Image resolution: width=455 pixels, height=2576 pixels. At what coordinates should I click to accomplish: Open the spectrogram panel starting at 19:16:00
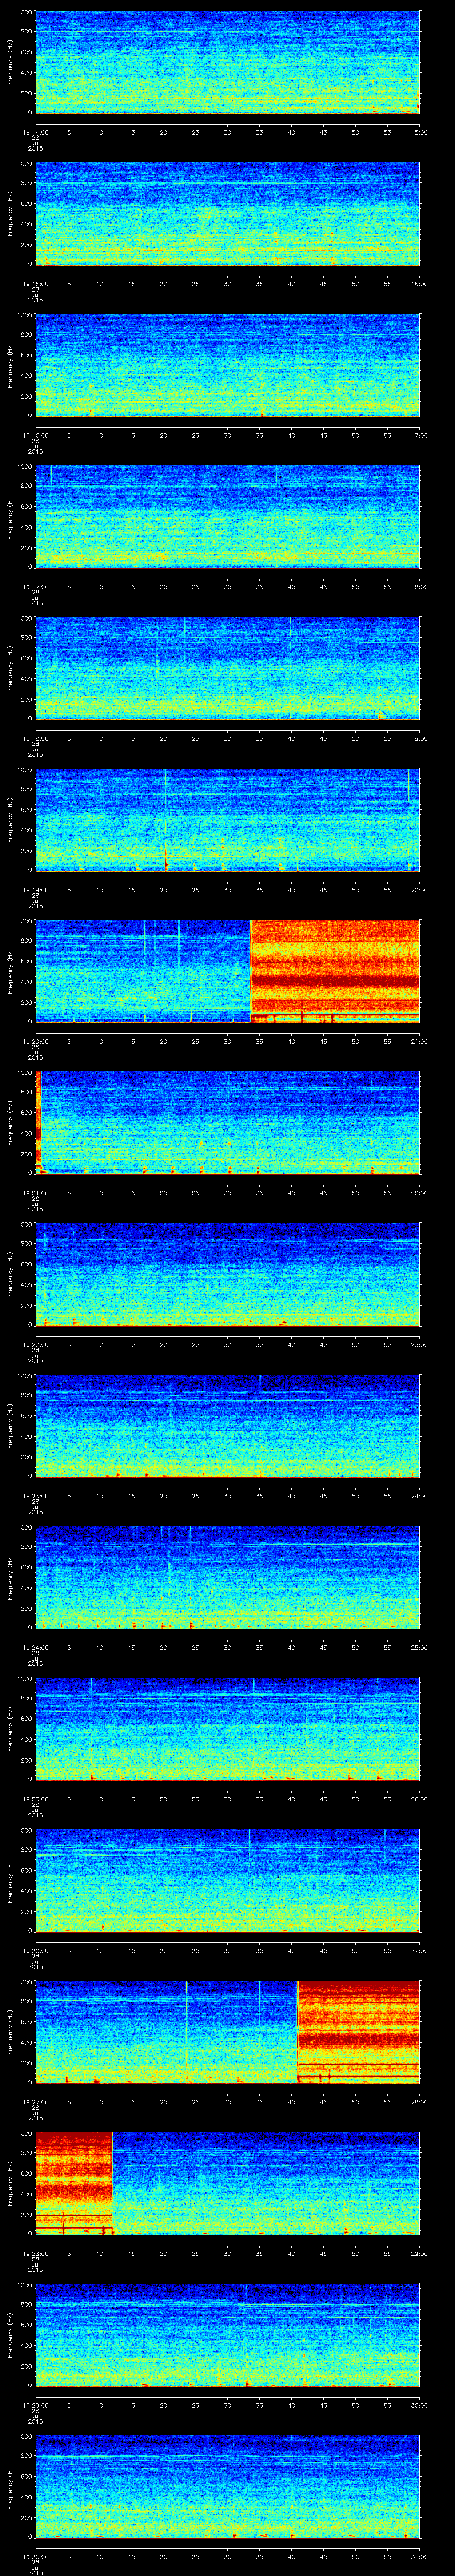coord(228,365)
